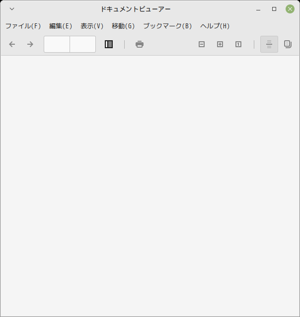Open the ファイル(F) menu
This screenshot has width=300, height=317.
(x=23, y=26)
